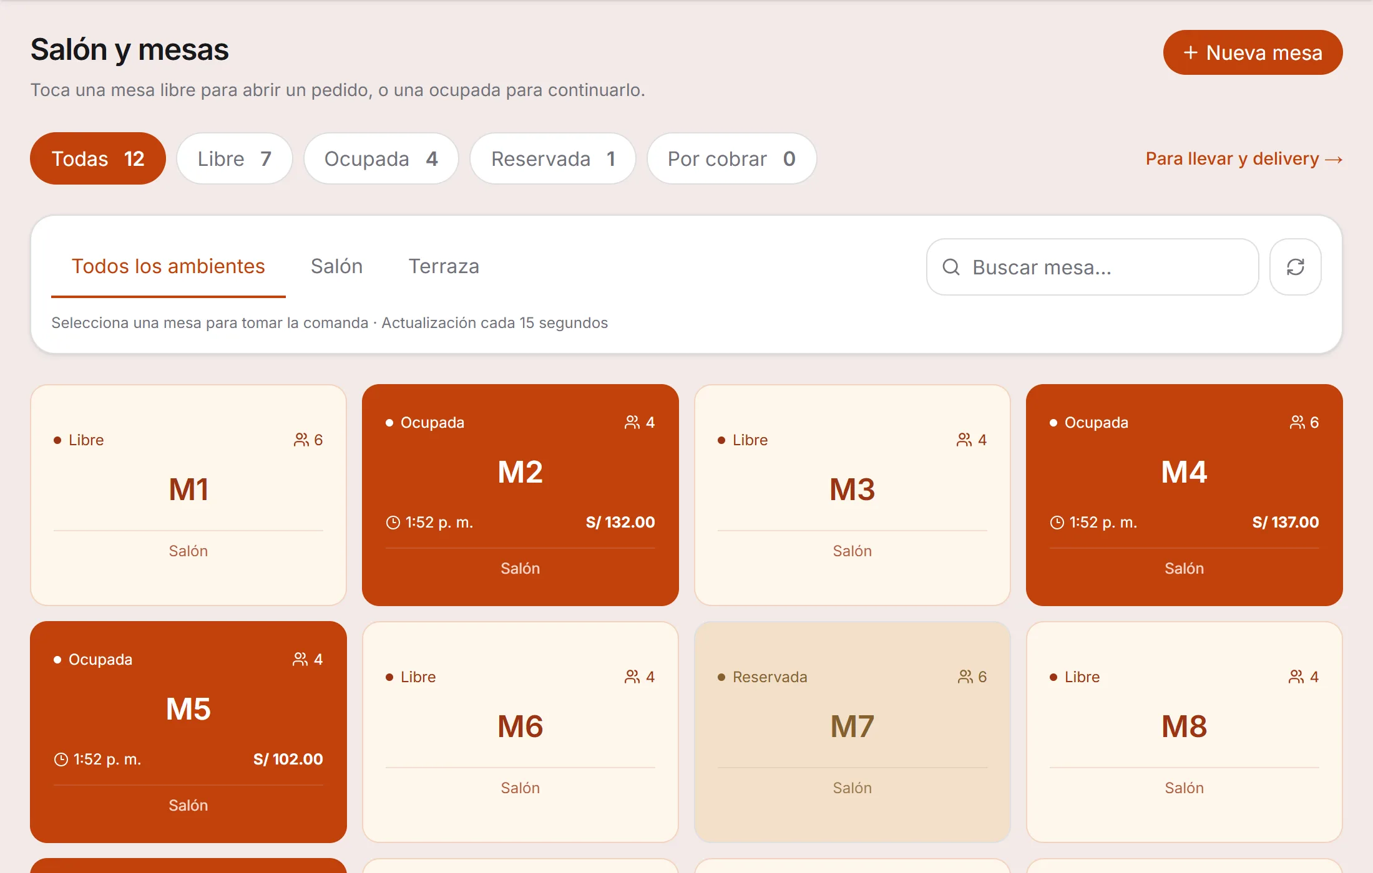Switch to the Salón tab

337,266
